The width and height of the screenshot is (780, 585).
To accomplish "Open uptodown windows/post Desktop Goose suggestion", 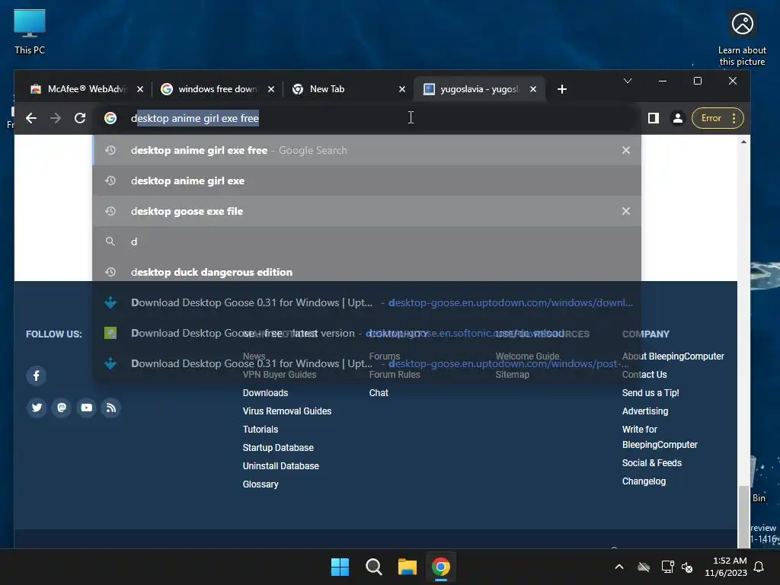I will pyautogui.click(x=366, y=363).
